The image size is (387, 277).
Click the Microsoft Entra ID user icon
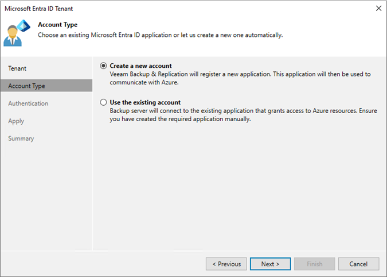pos(17,33)
